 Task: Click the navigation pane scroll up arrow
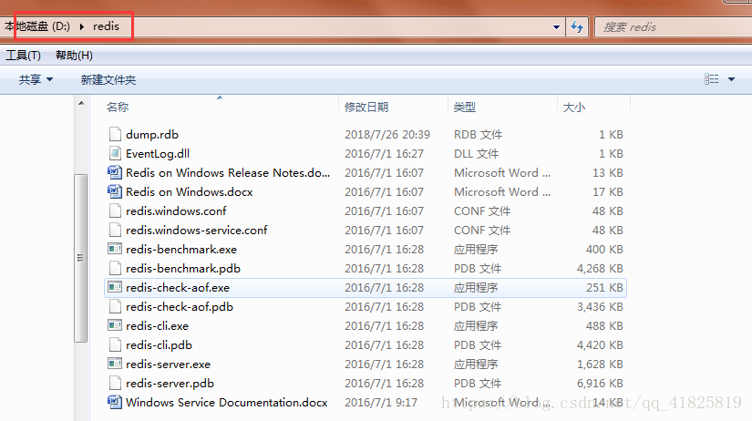click(x=81, y=103)
